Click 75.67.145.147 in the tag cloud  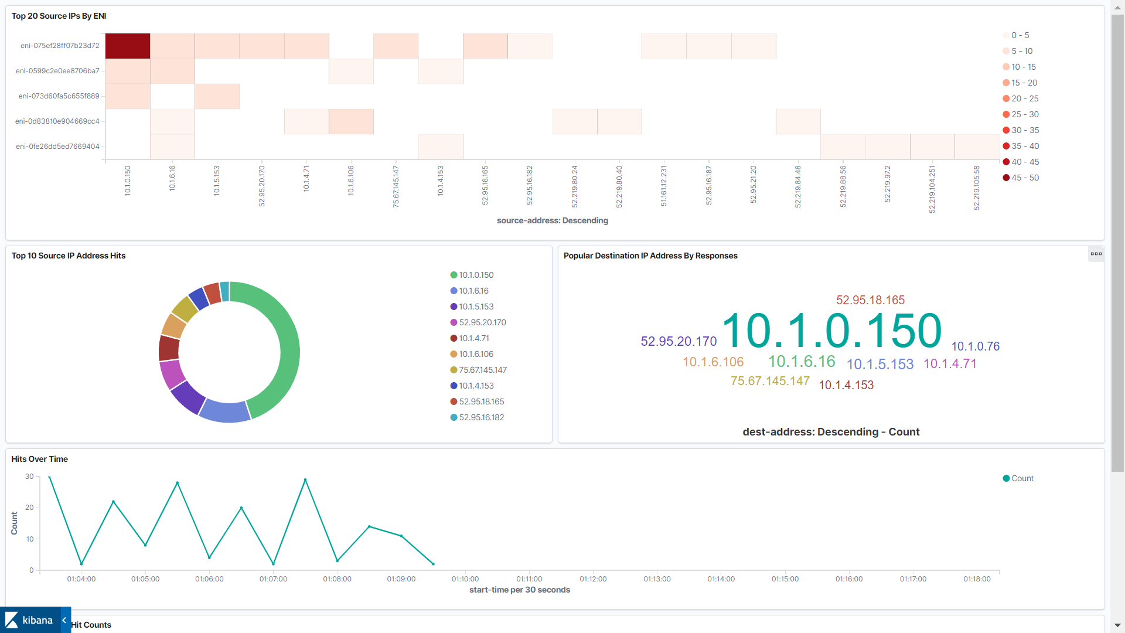770,381
